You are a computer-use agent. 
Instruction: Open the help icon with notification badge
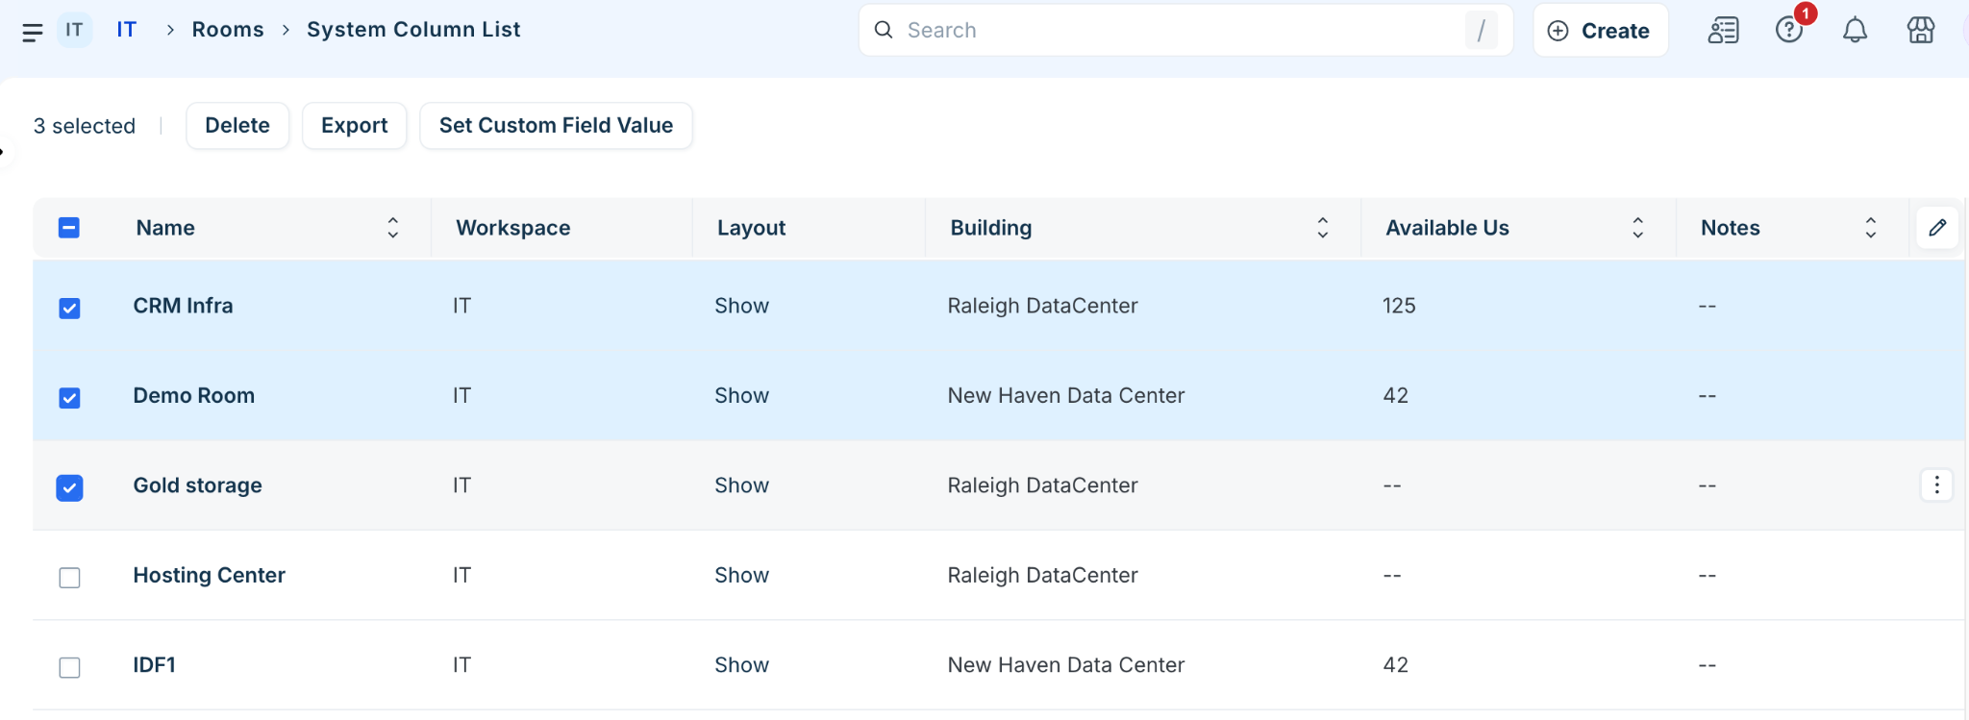coord(1788,30)
